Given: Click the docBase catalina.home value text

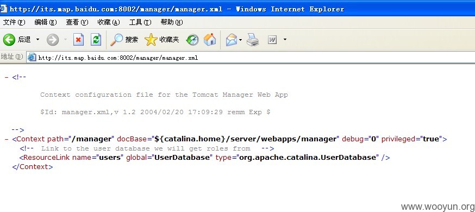Looking at the screenshot, I should click(246, 139).
